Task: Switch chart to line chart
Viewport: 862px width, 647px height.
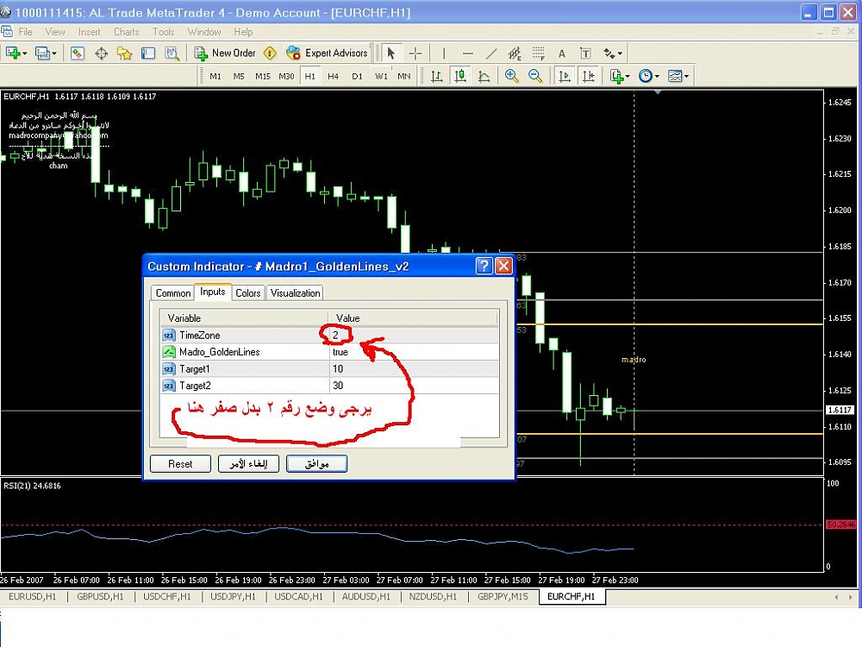Action: [484, 76]
